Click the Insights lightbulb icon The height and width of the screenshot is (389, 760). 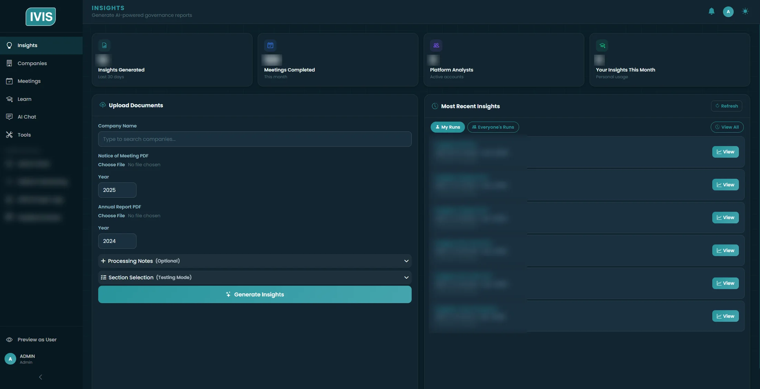[x=9, y=46]
